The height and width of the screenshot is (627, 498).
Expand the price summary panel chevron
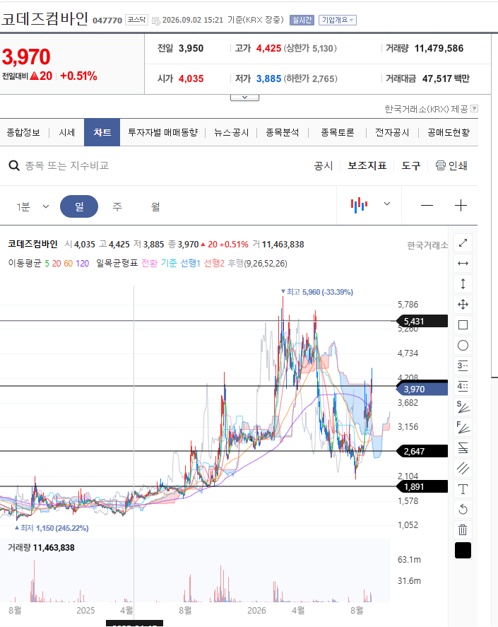point(244,98)
